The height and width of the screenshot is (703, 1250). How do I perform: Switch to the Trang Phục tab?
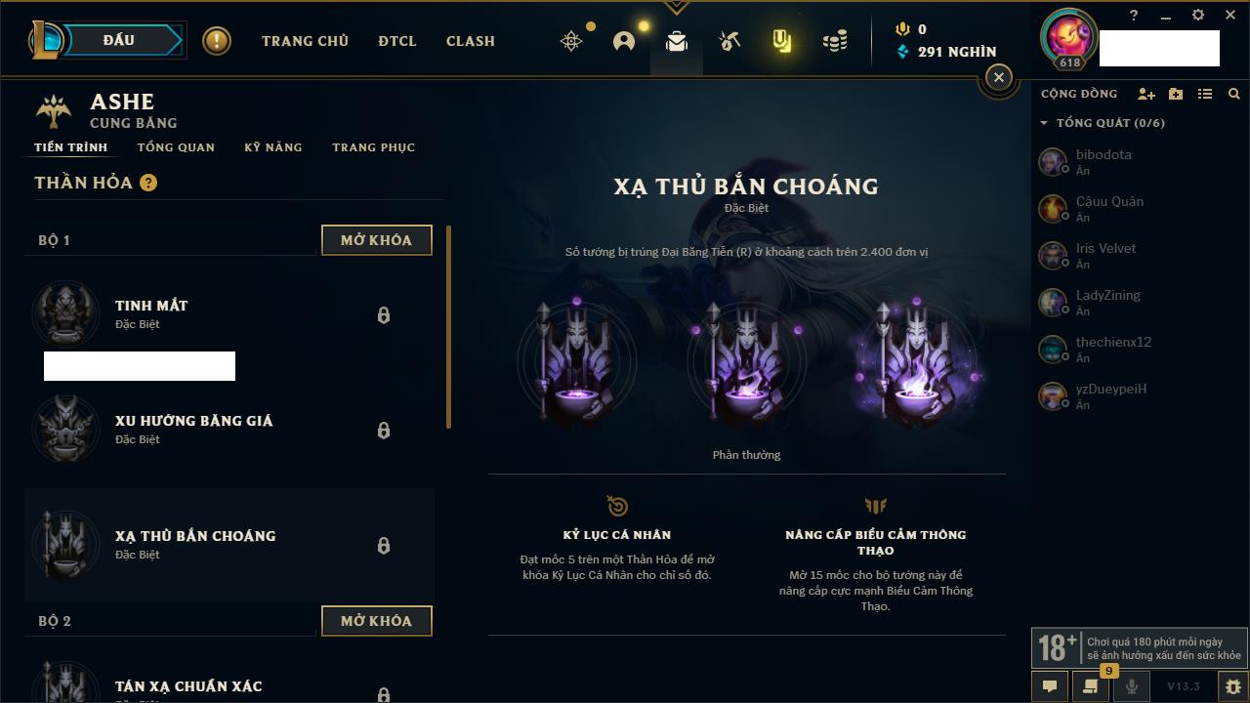pyautogui.click(x=374, y=147)
